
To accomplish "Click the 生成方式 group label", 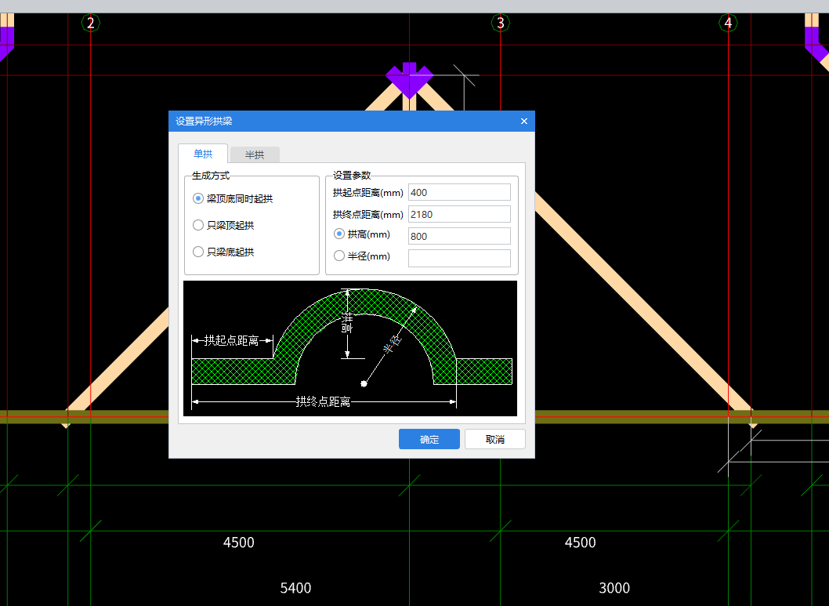I will click(211, 175).
